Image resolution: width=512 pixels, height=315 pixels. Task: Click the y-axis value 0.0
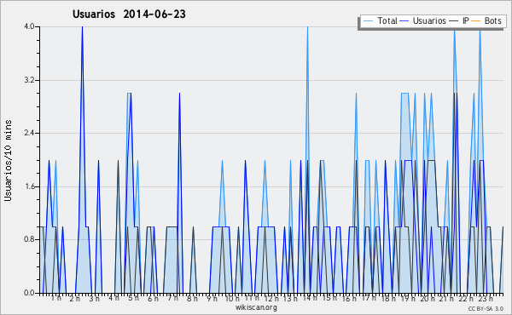[29, 293]
